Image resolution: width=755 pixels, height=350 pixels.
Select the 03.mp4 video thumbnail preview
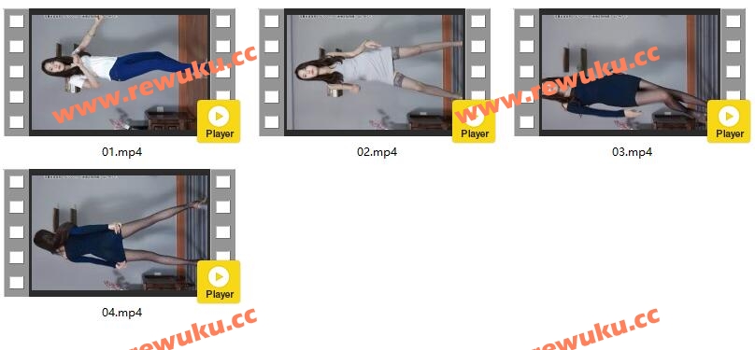(x=630, y=72)
